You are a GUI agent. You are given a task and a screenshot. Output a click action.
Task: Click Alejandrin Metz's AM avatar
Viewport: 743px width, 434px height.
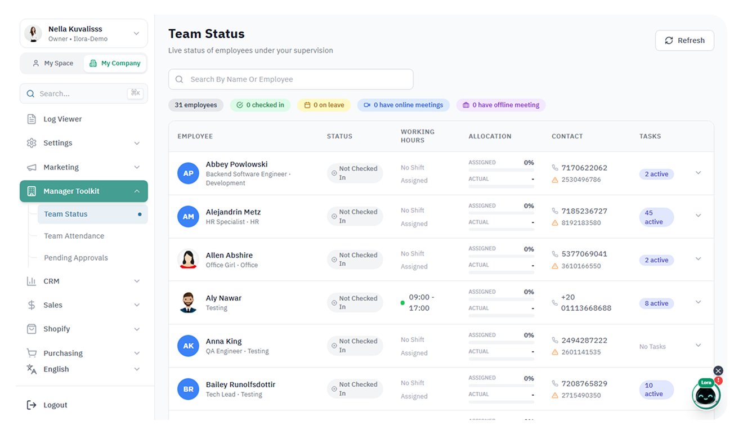[188, 216]
